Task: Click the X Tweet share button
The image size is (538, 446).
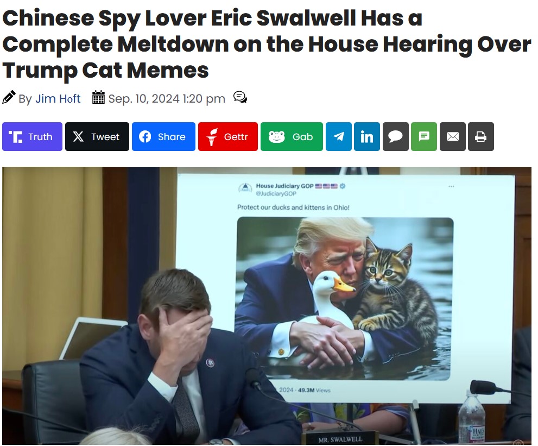Action: (97, 137)
